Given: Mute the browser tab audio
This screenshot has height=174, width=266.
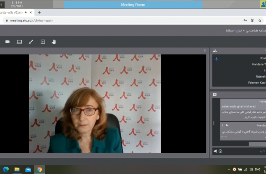Looking at the screenshot, I should click(x=26, y=12).
